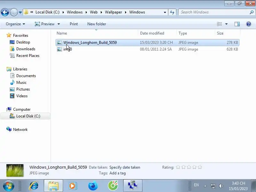
Task: Open Favorites in navigation pane
Action: (x=20, y=36)
